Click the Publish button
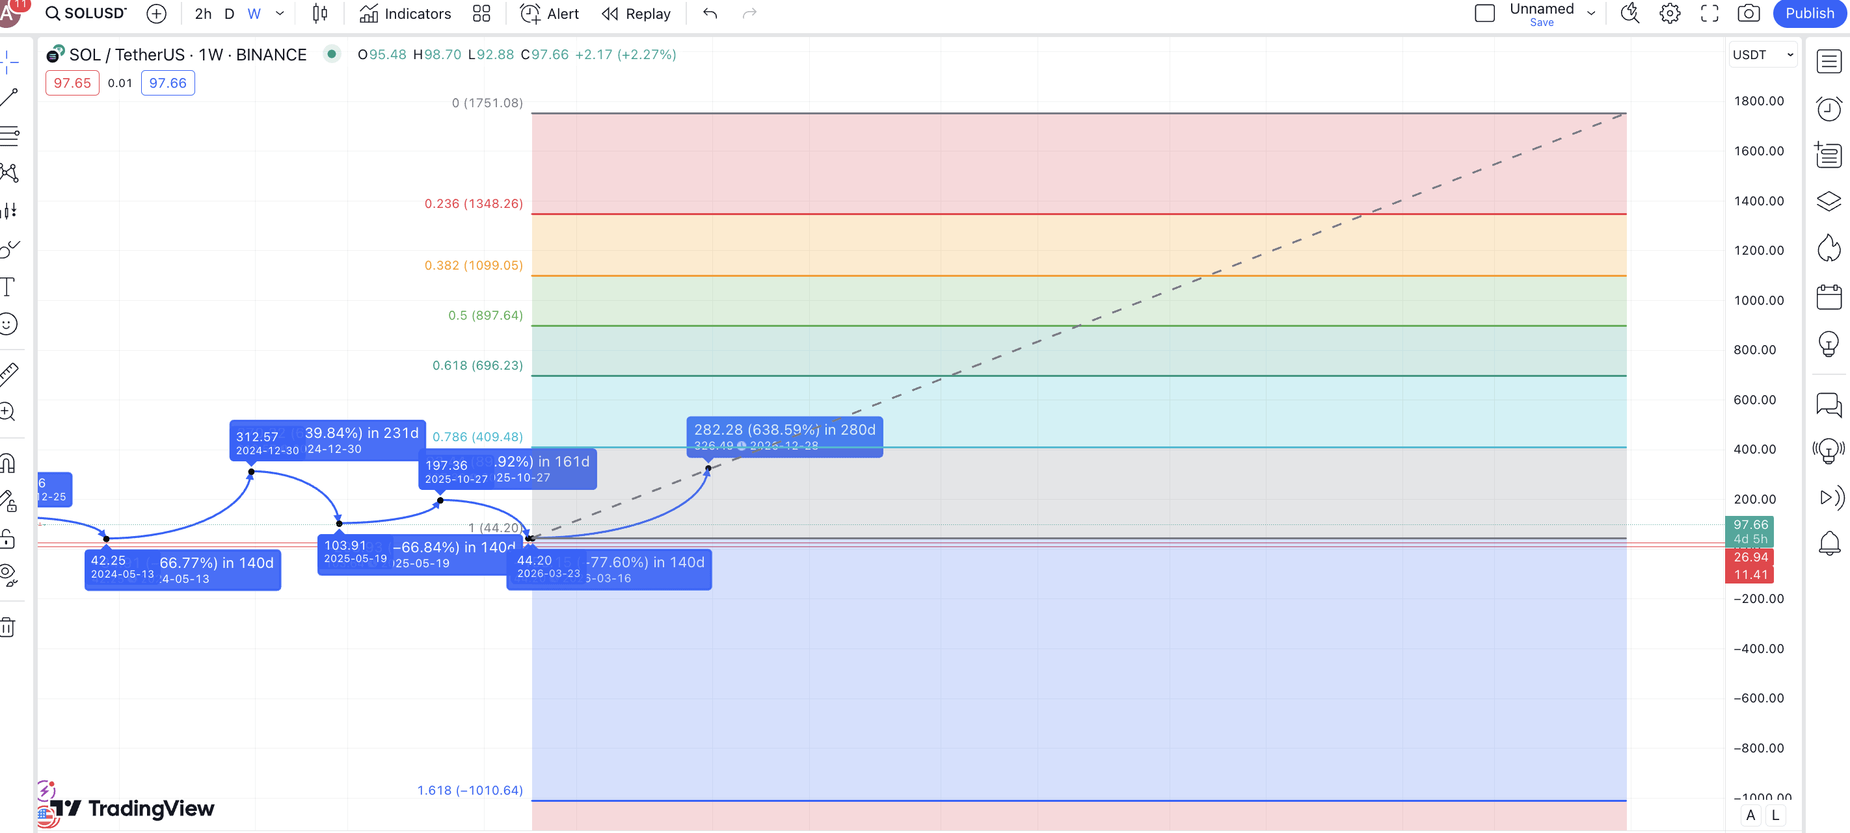Screen dimensions: 1850x833 [x=1809, y=14]
